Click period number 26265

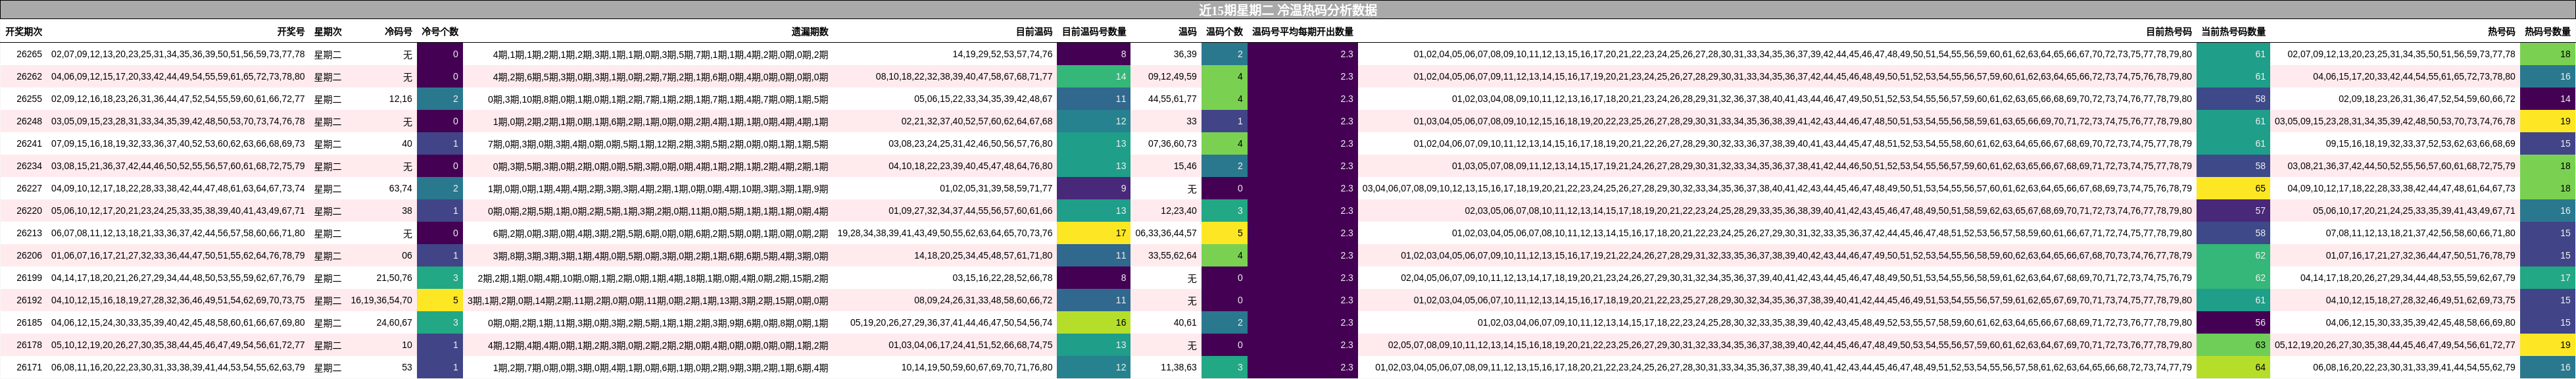[29, 54]
